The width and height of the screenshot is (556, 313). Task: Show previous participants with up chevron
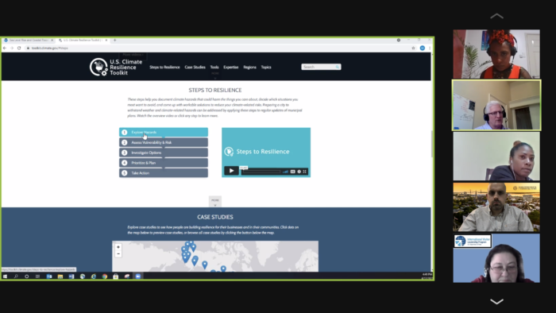coord(496,16)
